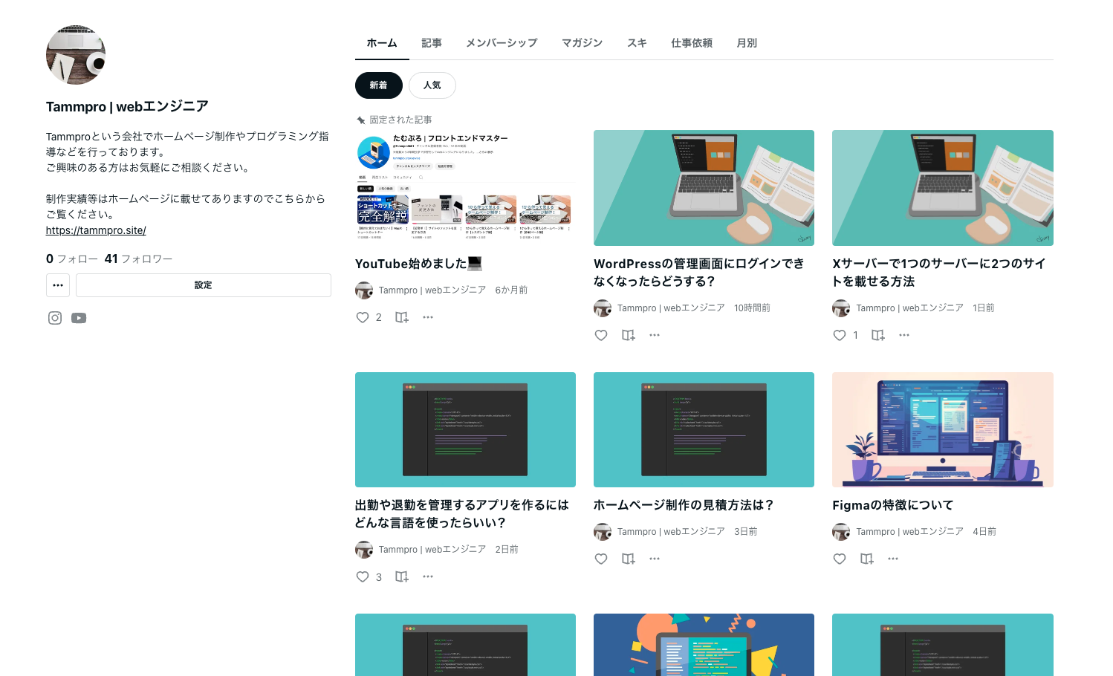Open the Instagram profile icon

(x=55, y=318)
